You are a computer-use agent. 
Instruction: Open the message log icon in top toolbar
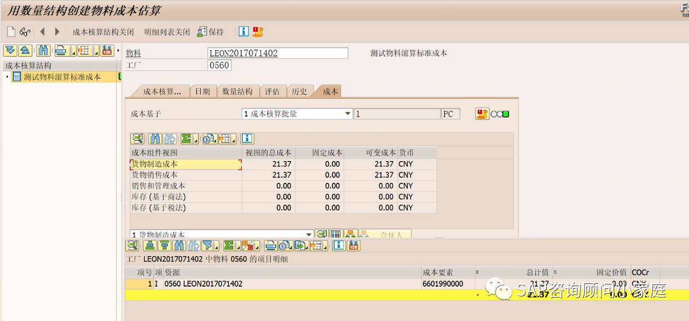(258, 32)
